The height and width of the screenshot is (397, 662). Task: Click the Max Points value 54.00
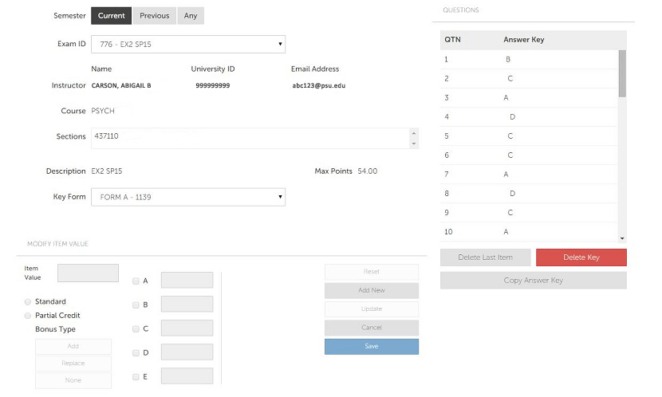click(x=368, y=171)
